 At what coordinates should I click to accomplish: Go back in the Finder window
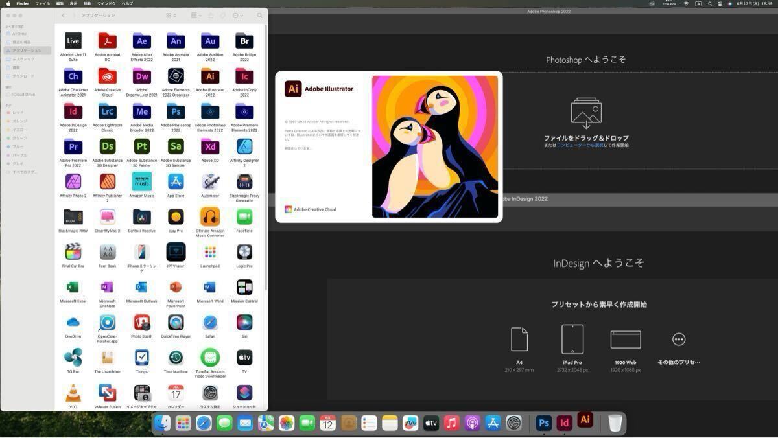click(63, 16)
